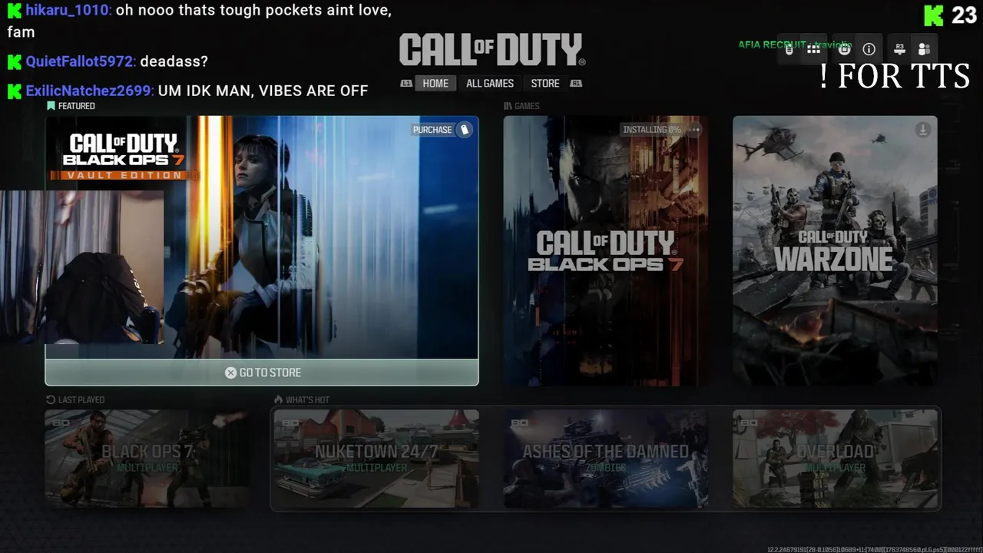Click GO TO STORE button
983x553 pixels.
point(262,373)
